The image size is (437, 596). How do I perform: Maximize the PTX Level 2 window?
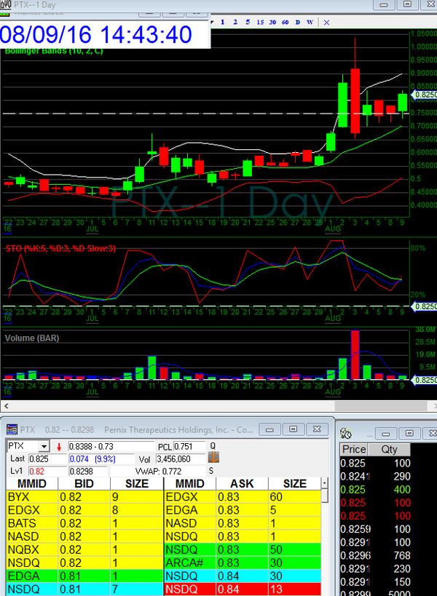click(292, 429)
